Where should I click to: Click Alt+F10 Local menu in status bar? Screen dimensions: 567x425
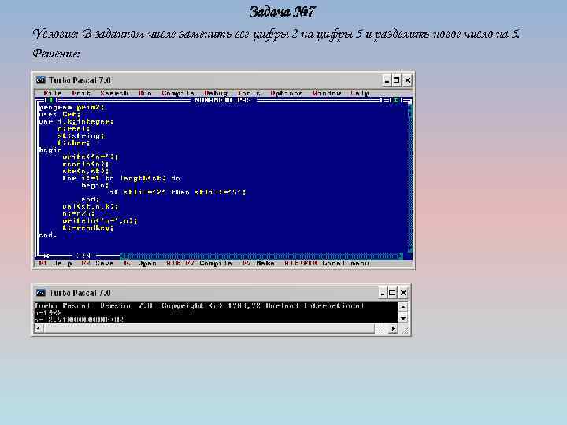327,263
